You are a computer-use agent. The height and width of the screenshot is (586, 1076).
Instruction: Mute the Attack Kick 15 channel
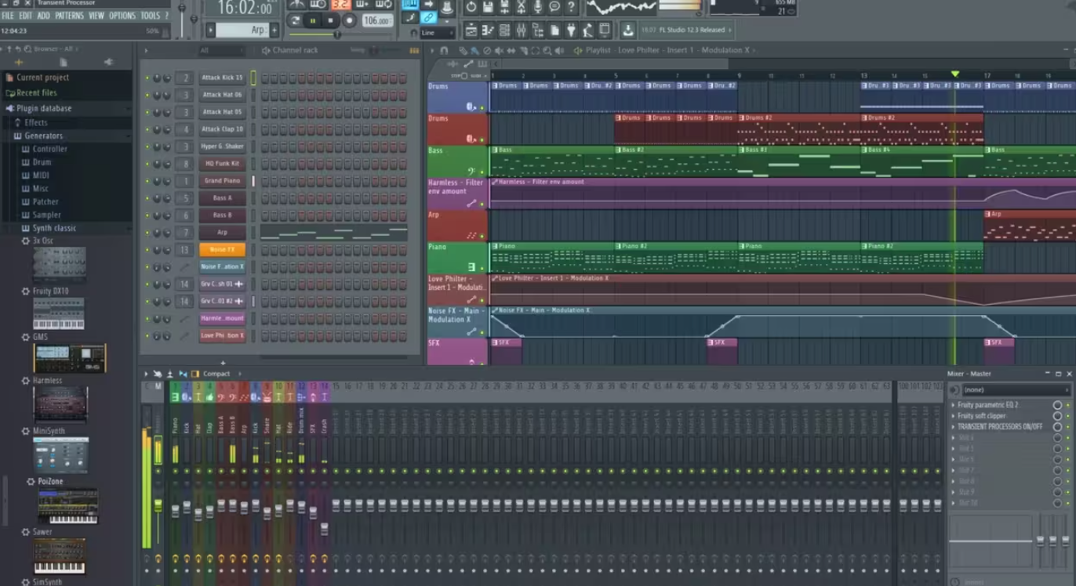coord(147,78)
